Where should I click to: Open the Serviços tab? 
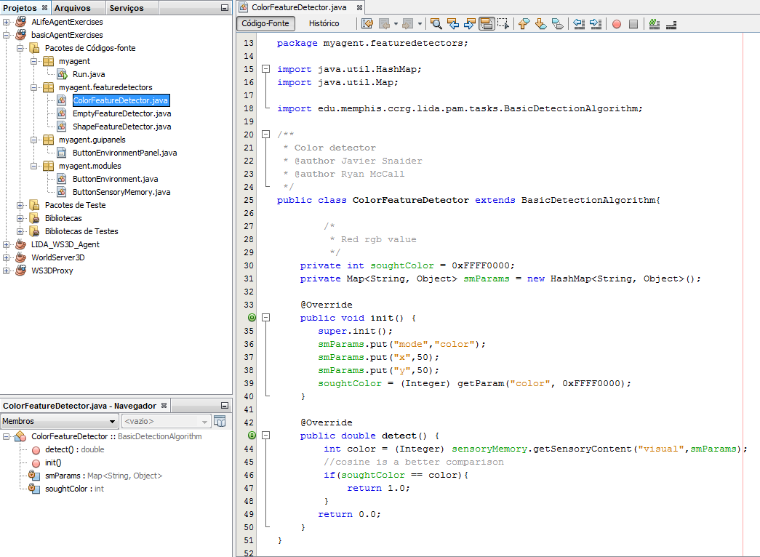tap(127, 8)
